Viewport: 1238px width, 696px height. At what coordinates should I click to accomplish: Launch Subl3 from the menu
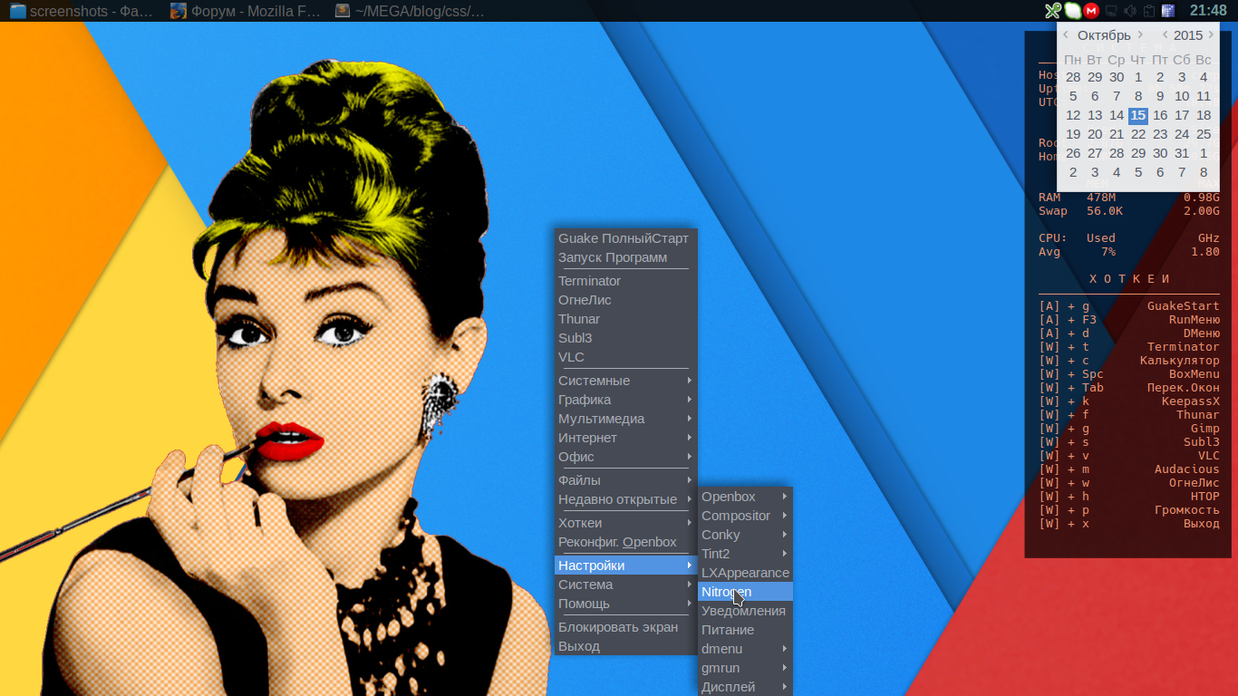[x=625, y=338]
